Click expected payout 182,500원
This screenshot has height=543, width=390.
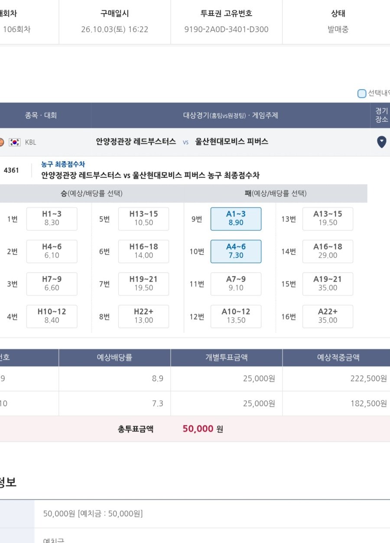pyautogui.click(x=368, y=403)
